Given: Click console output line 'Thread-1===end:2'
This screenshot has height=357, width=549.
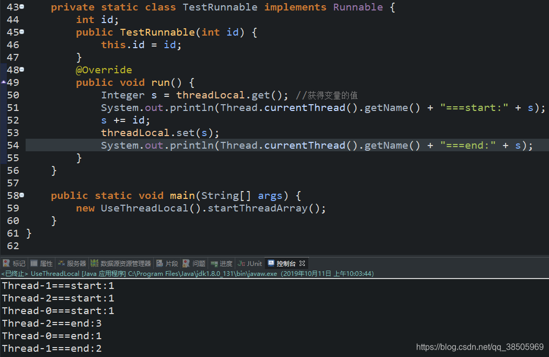Looking at the screenshot, I should (52, 349).
